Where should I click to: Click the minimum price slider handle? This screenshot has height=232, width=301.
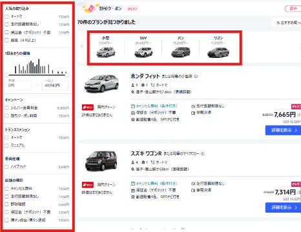[x=6, y=75]
